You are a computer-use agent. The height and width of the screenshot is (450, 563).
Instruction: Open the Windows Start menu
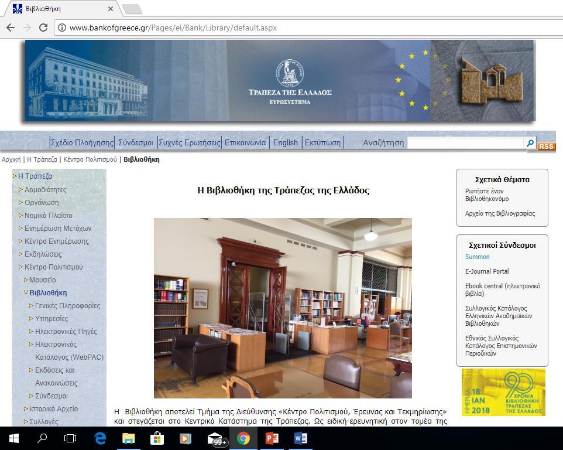point(13,438)
